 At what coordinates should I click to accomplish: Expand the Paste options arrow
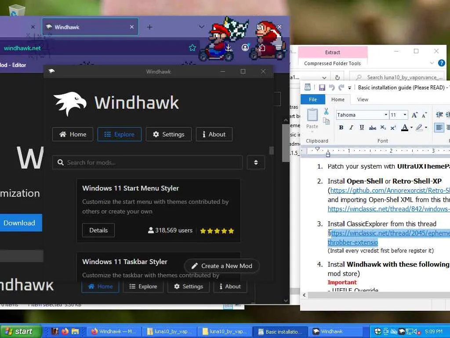(312, 132)
